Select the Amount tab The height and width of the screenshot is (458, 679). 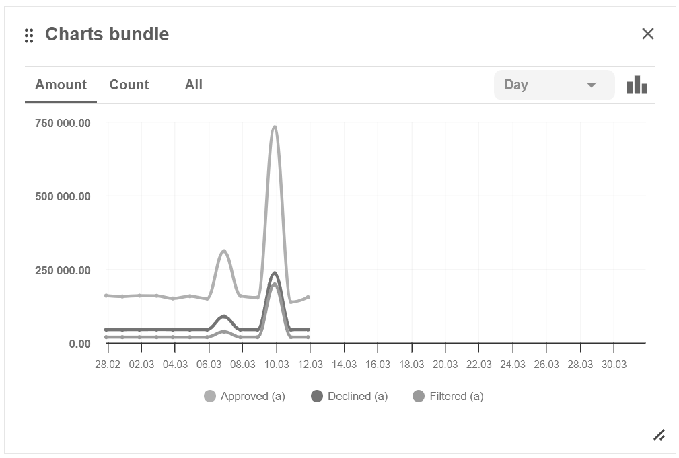click(61, 85)
